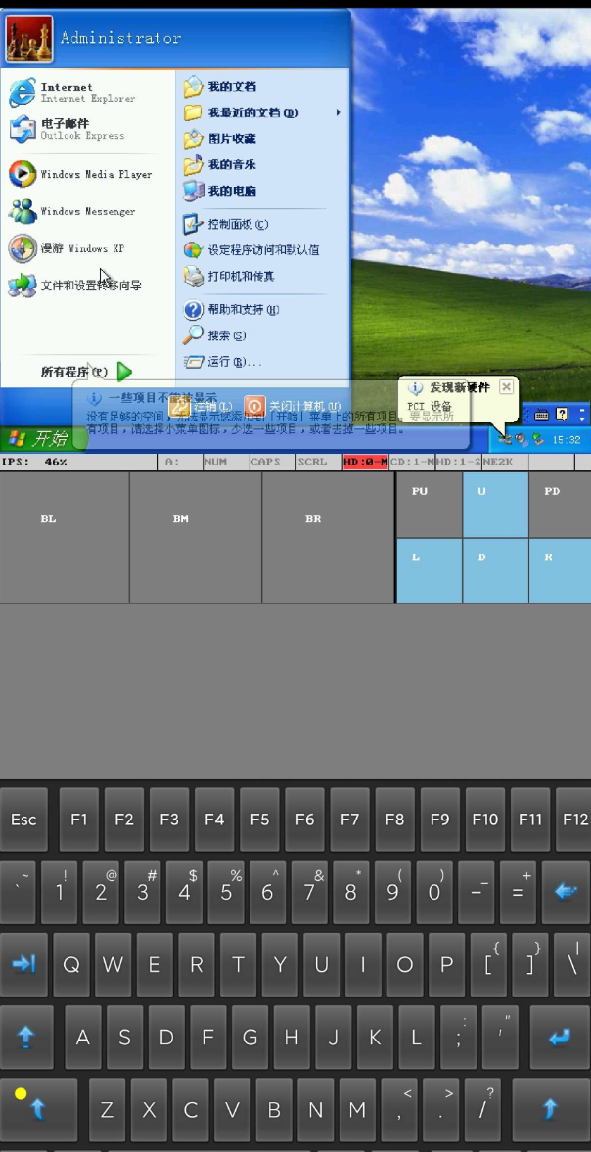The height and width of the screenshot is (1152, 591).
Task: Close the Found New Hardware balloon
Action: point(506,387)
